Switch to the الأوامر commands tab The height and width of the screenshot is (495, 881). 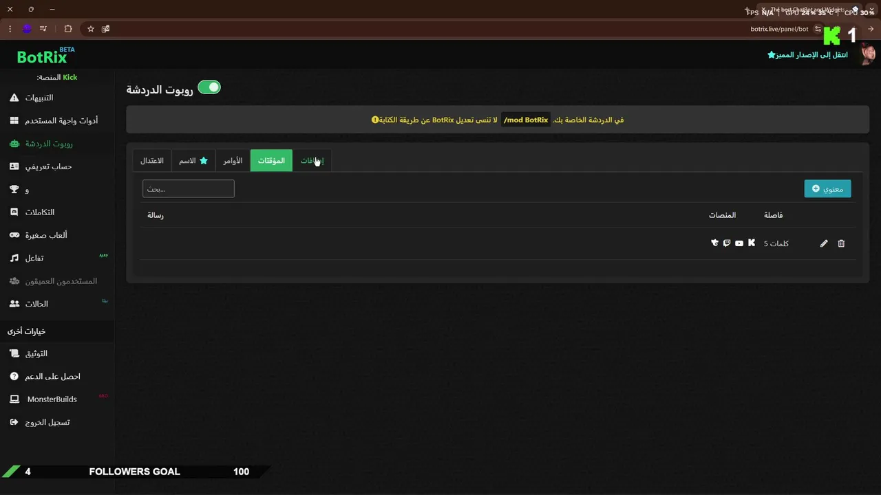(x=233, y=161)
